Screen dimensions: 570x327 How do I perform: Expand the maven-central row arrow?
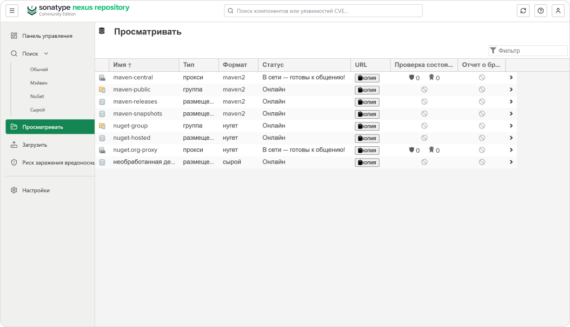[511, 78]
